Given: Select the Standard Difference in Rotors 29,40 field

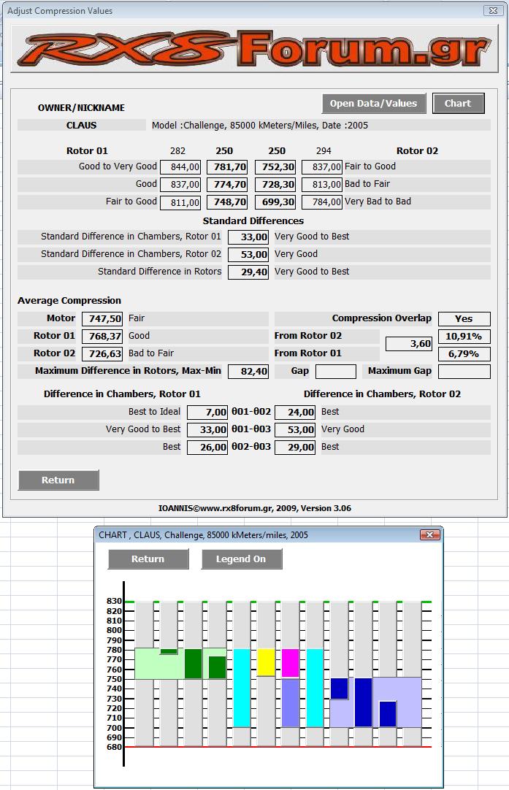Looking at the screenshot, I should pos(248,272).
